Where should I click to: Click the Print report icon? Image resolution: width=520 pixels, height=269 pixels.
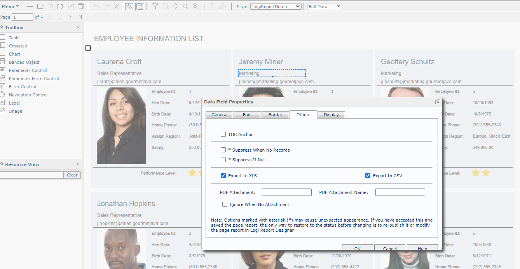pos(81,6)
